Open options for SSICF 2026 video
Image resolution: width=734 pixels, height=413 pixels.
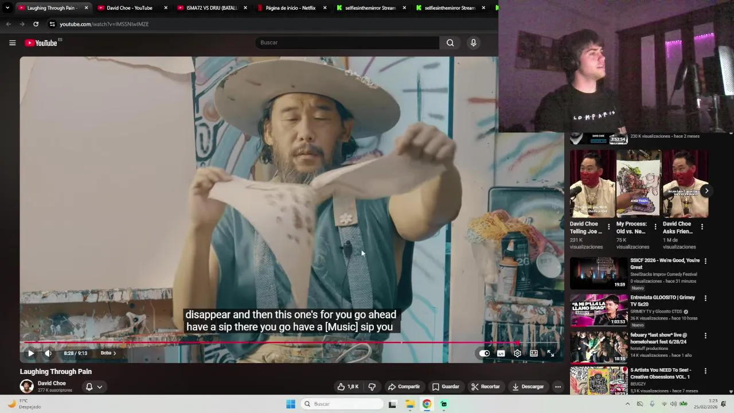coord(705,261)
